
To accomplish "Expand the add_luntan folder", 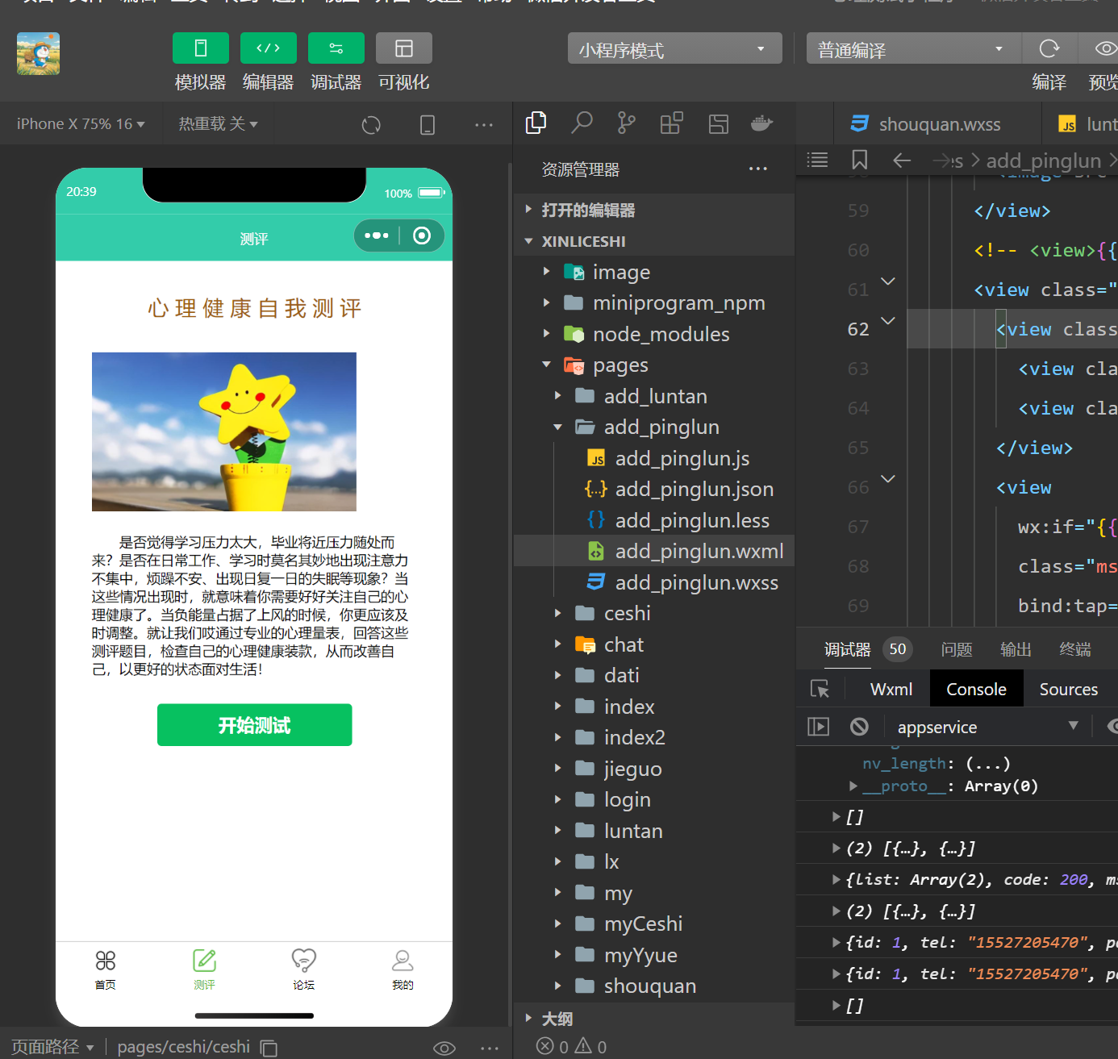I will [x=654, y=396].
